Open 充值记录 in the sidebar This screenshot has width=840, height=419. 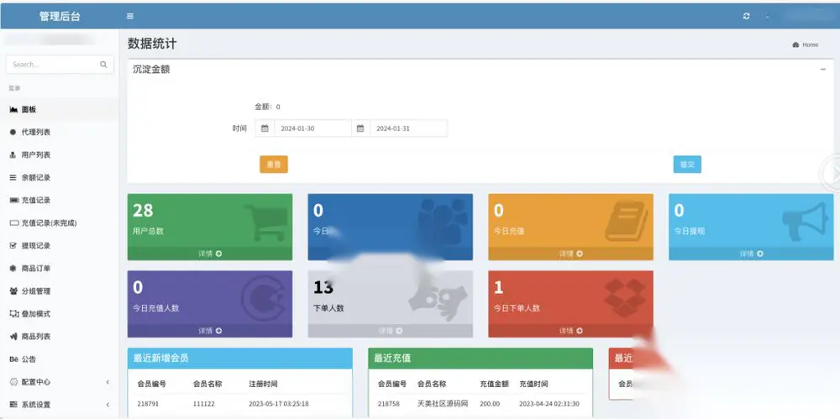(x=59, y=200)
